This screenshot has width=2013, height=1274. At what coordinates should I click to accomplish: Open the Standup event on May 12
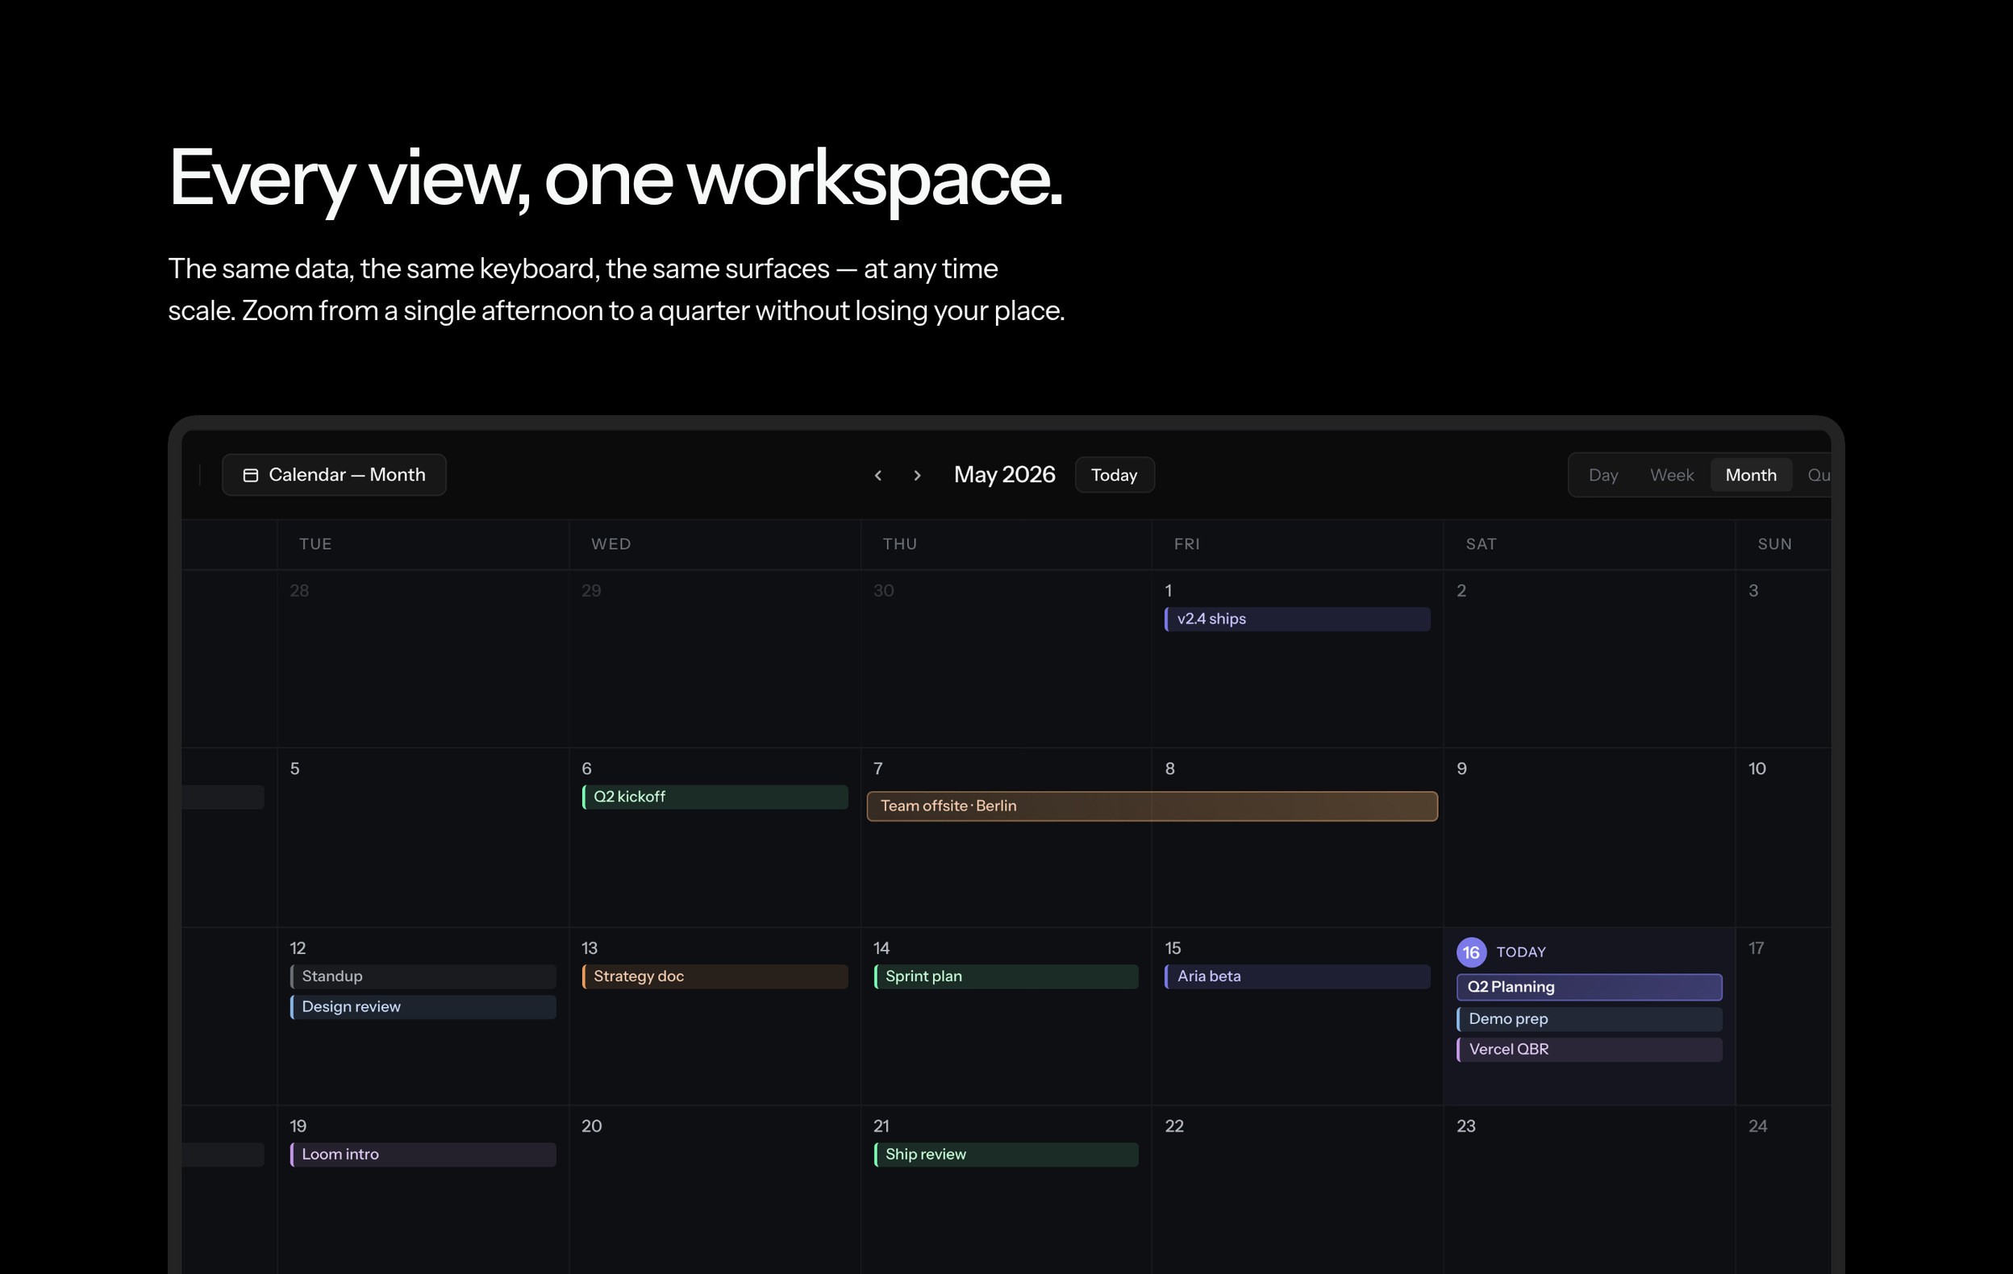[x=423, y=976]
